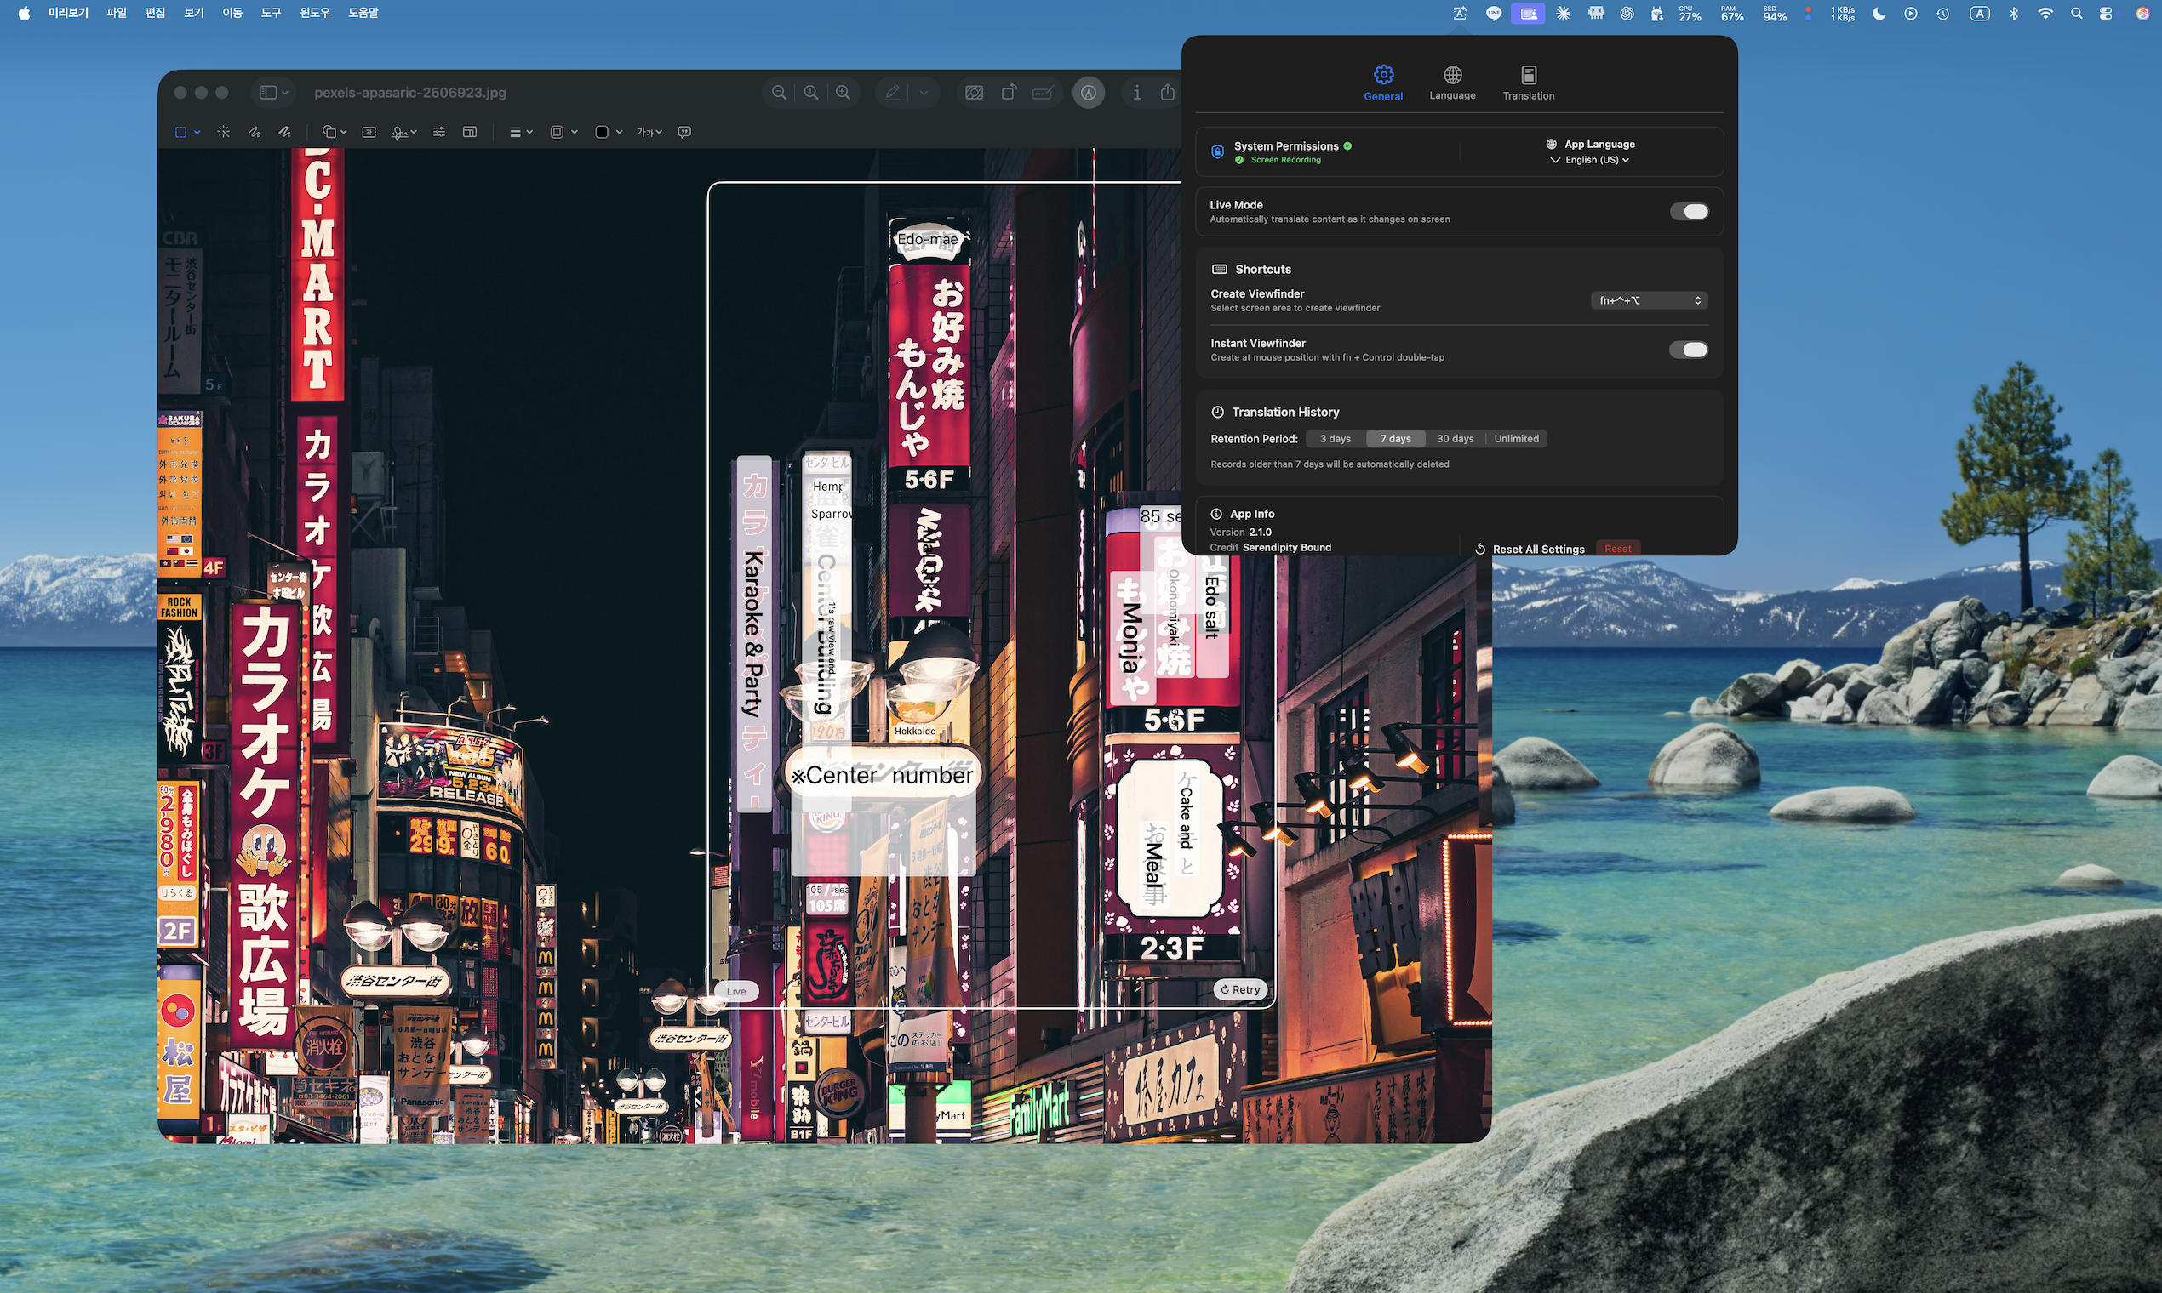Toggle Live Mode off
Image resolution: width=2162 pixels, height=1293 pixels.
1689,211
